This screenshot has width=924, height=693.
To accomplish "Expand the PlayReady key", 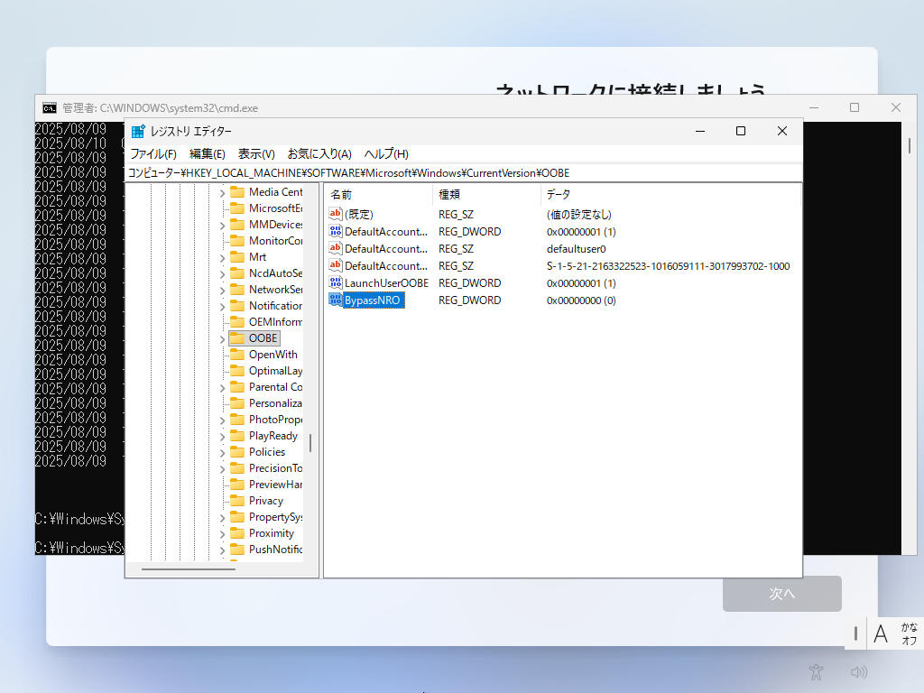I will coord(222,437).
